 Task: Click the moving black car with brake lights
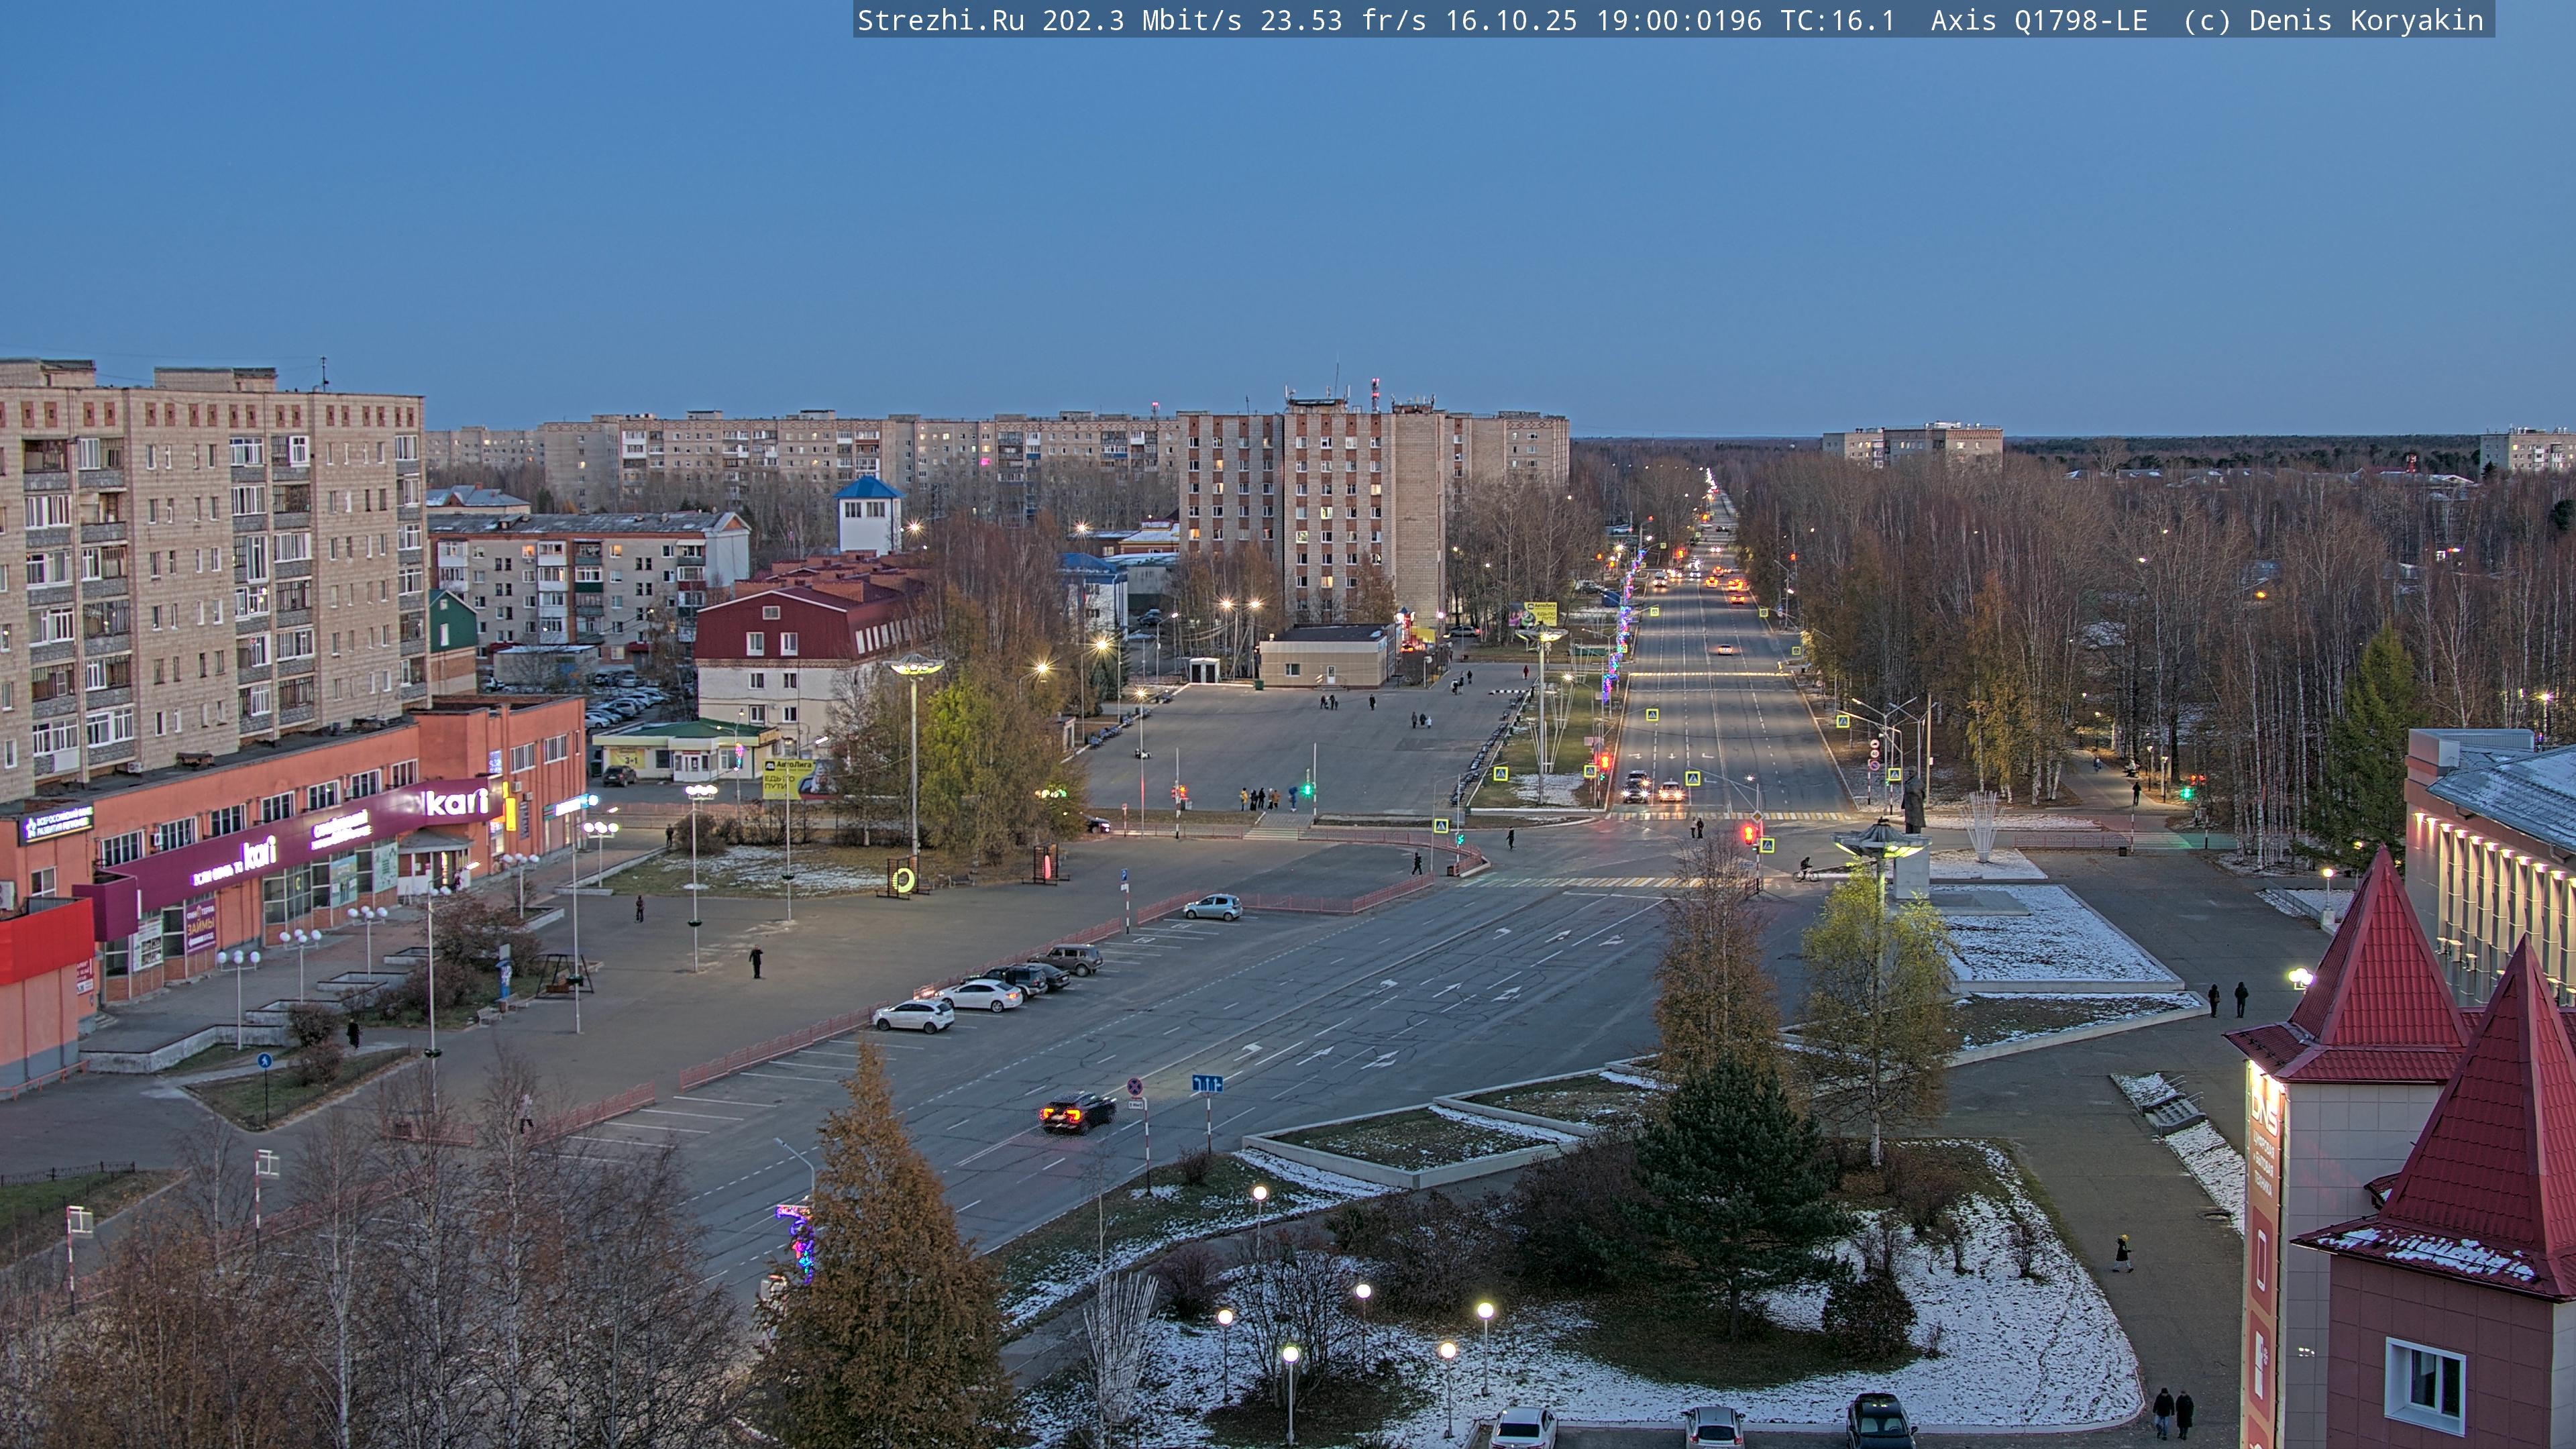click(x=1077, y=1111)
